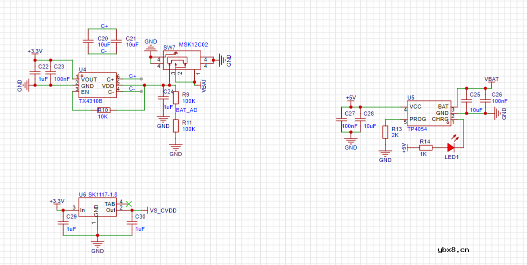Click the BAT_AD net label
The width and height of the screenshot is (527, 265).
tap(186, 109)
